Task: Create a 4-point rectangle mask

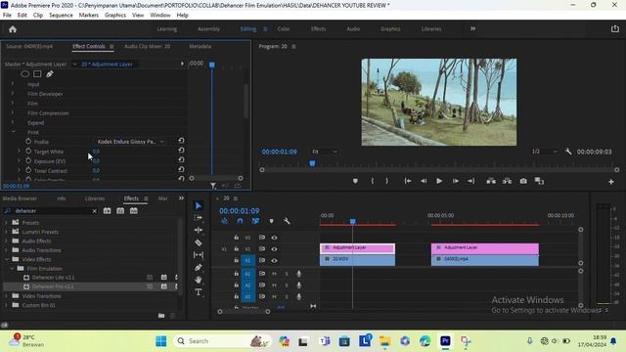Action: (x=37, y=74)
